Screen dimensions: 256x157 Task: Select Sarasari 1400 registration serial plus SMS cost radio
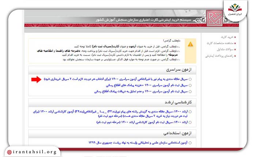[190, 85]
